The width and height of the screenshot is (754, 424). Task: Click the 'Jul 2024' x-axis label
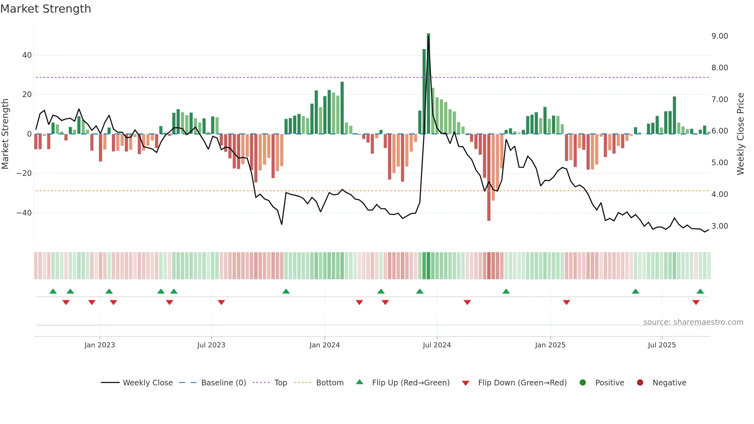[437, 345]
